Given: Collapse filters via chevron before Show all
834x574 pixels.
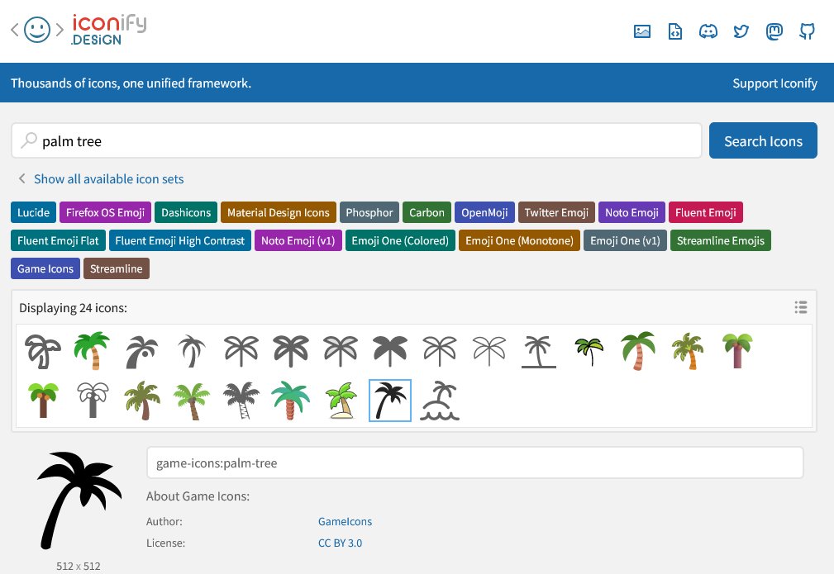Looking at the screenshot, I should pos(21,178).
